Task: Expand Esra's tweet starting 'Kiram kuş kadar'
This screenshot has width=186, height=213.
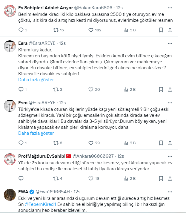Action: coord(36,80)
